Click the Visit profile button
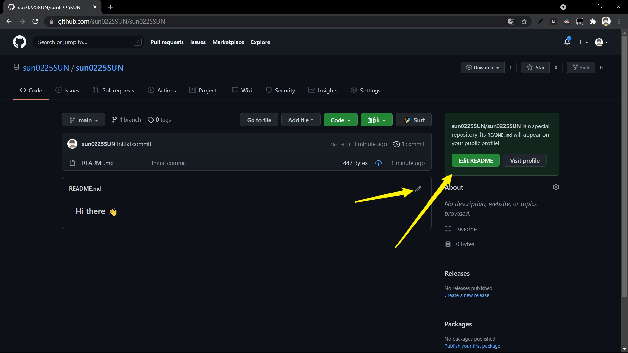Viewport: 628px width, 353px height. [x=525, y=160]
